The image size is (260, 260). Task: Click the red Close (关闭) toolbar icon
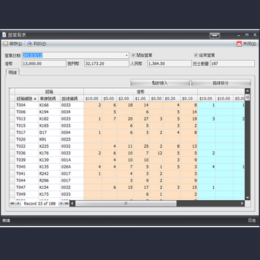tap(239, 44)
